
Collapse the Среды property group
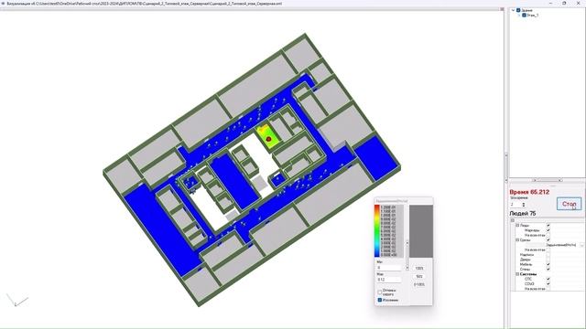click(517, 239)
